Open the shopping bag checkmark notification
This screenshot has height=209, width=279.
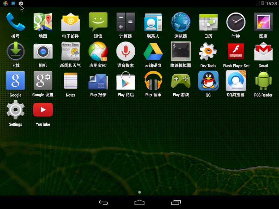(x=21, y=3)
